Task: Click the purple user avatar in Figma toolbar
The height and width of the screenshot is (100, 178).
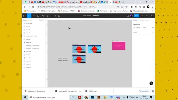Action: (x=131, y=16)
